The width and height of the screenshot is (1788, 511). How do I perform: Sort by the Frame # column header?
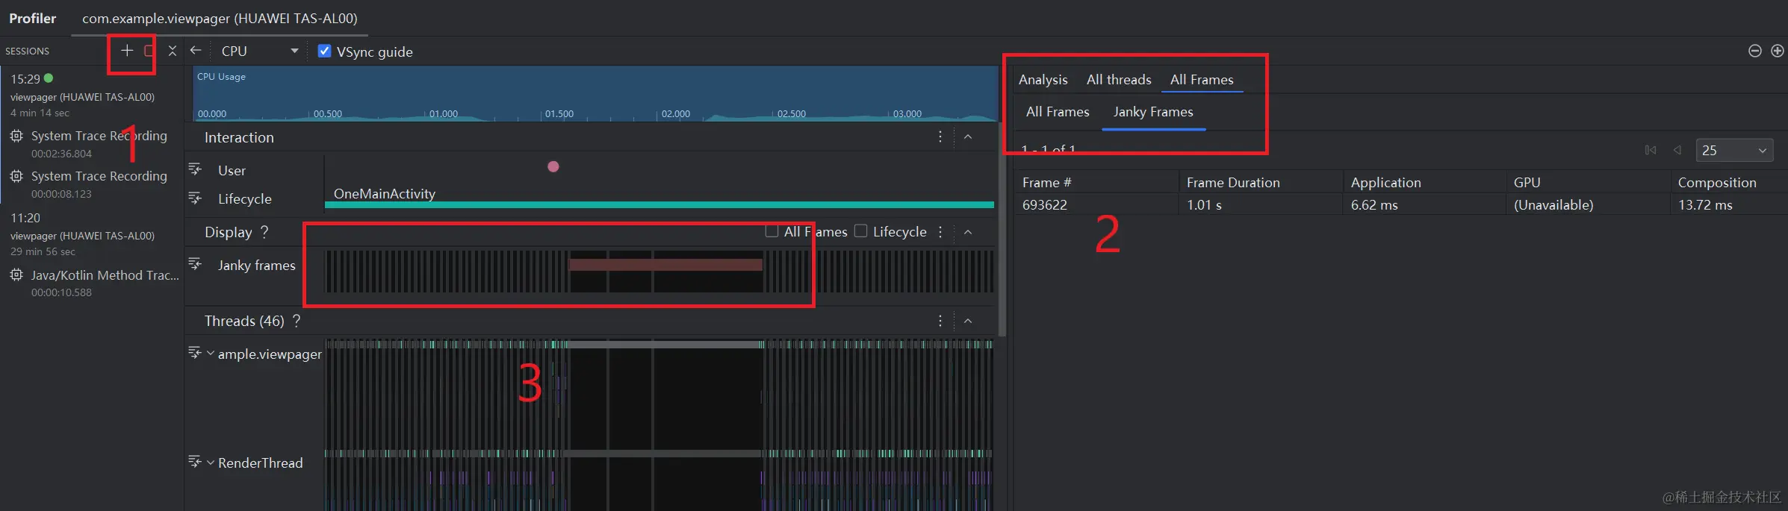click(1096, 182)
